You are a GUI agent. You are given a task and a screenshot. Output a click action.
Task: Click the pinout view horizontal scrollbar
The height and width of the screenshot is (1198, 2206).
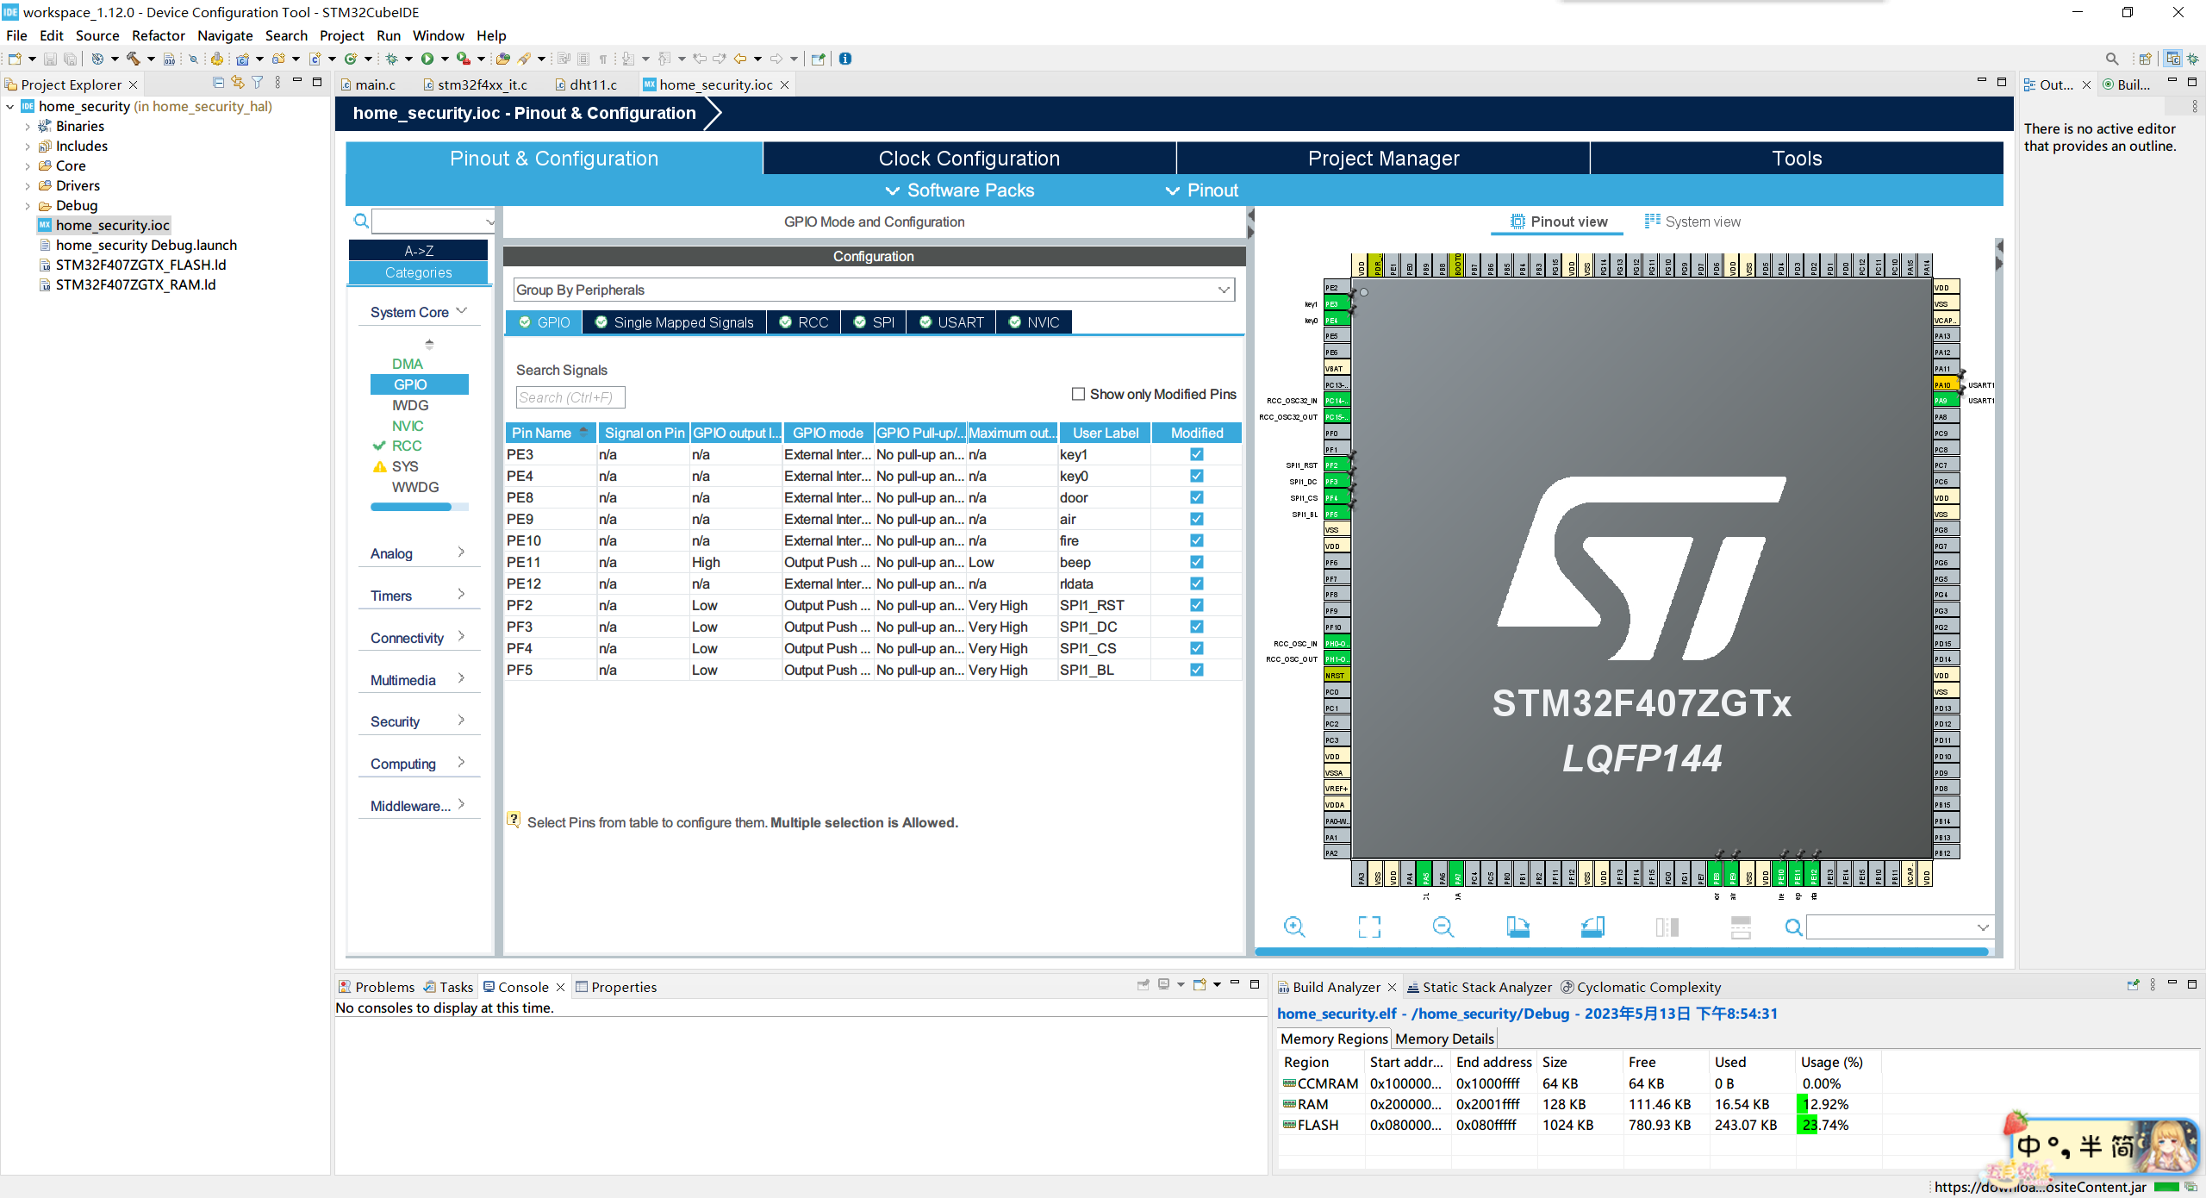[1622, 952]
